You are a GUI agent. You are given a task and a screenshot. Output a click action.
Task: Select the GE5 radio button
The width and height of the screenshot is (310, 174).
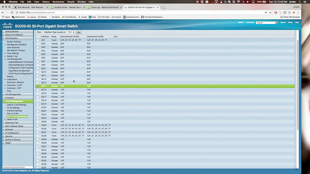pos(38,54)
